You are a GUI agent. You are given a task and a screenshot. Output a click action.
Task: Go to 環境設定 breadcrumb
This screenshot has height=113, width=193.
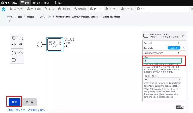[x=31, y=17]
